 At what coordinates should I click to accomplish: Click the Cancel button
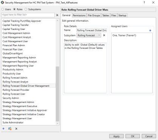pos(149,136)
